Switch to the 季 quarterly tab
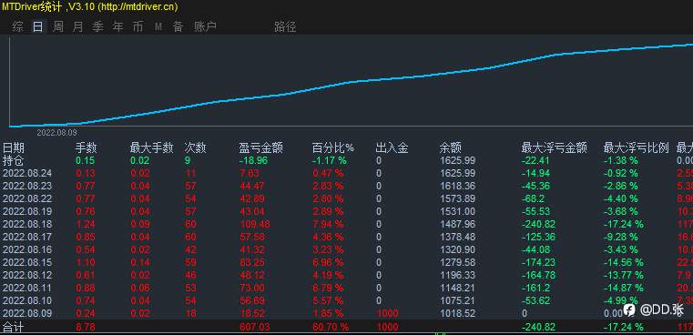Image resolution: width=693 pixels, height=335 pixels. (x=97, y=27)
